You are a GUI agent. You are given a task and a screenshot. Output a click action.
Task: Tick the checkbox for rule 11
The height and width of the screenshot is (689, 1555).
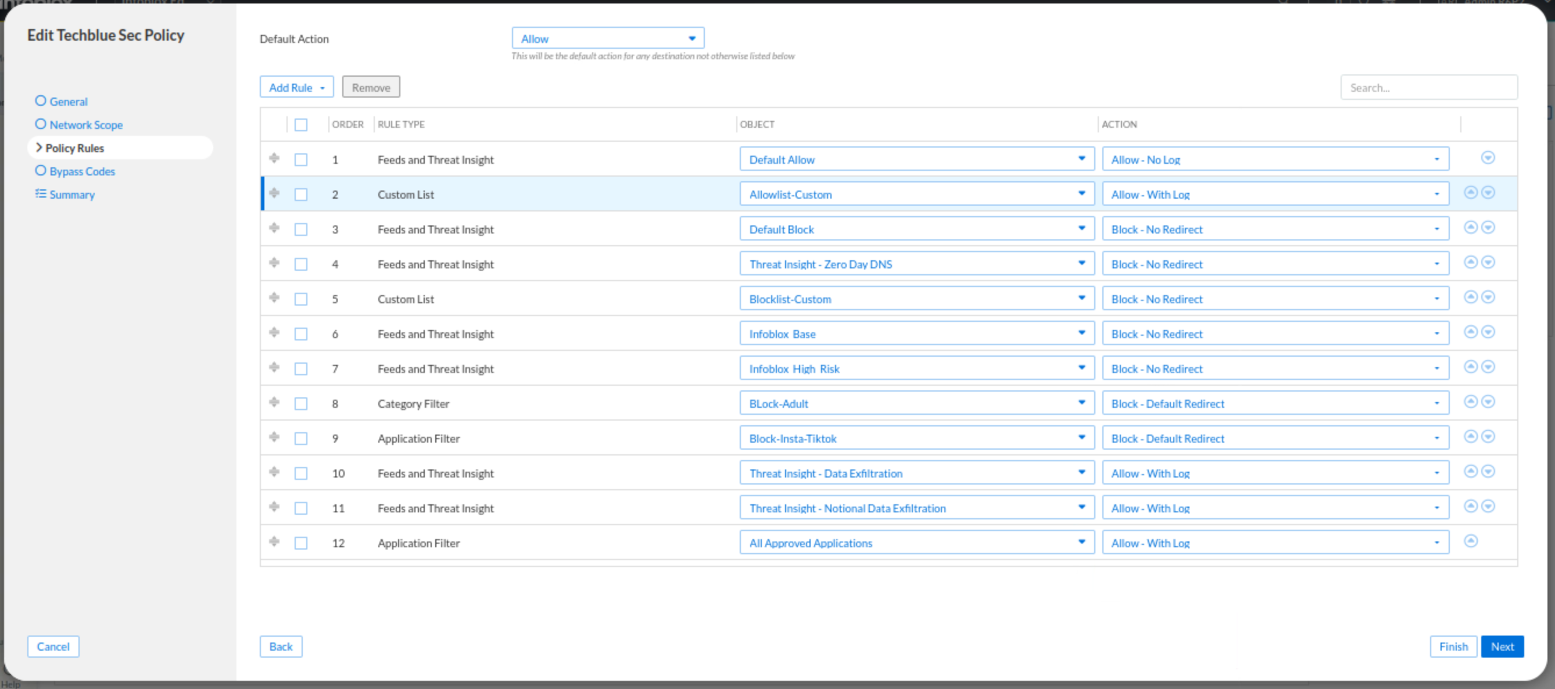point(300,508)
